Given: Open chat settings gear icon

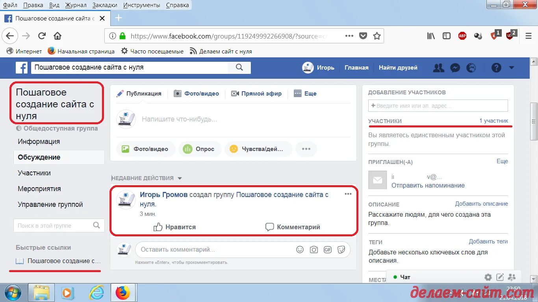Looking at the screenshot, I should tap(488, 277).
